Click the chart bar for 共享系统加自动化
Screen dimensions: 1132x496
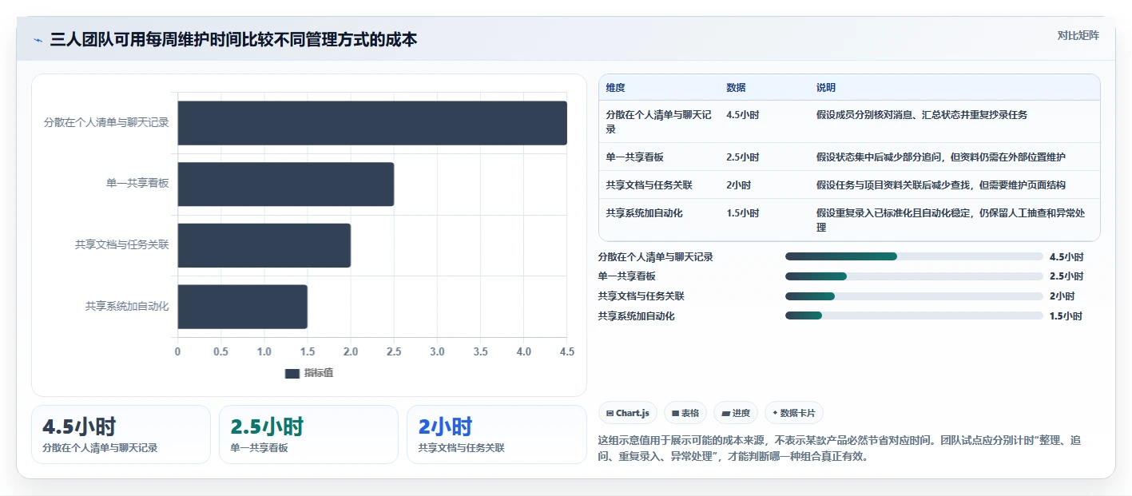(242, 306)
